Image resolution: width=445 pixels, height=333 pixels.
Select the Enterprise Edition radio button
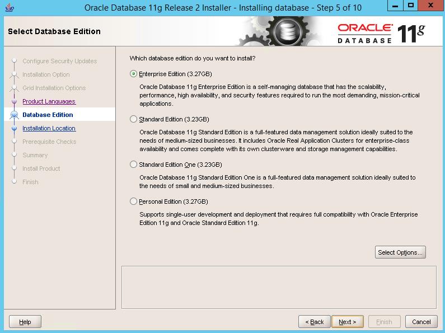pyautogui.click(x=133, y=74)
